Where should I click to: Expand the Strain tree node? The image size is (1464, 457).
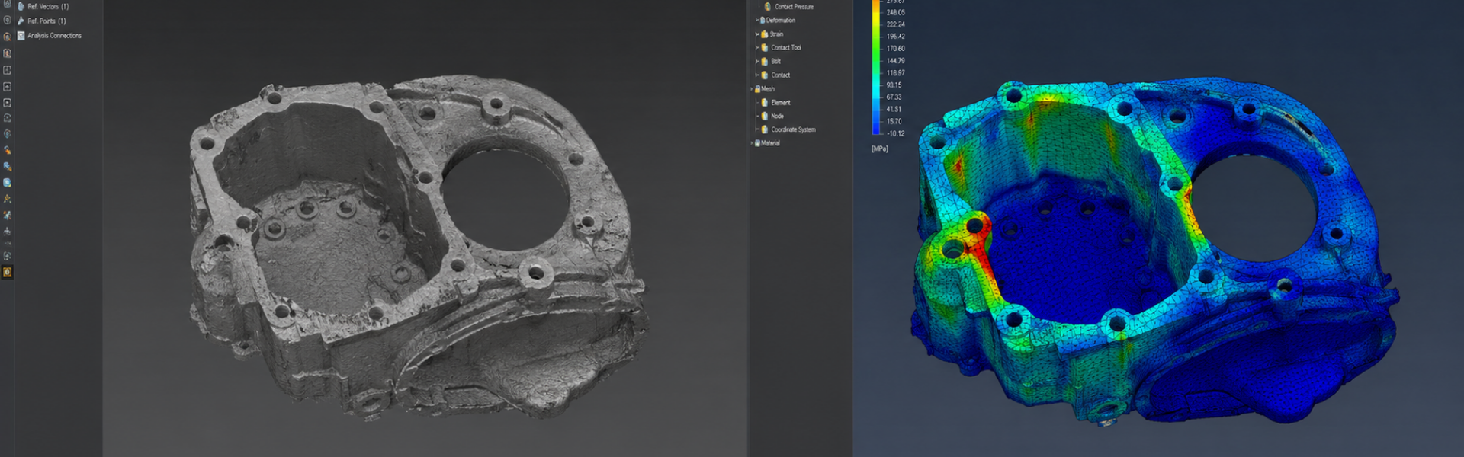point(757,34)
